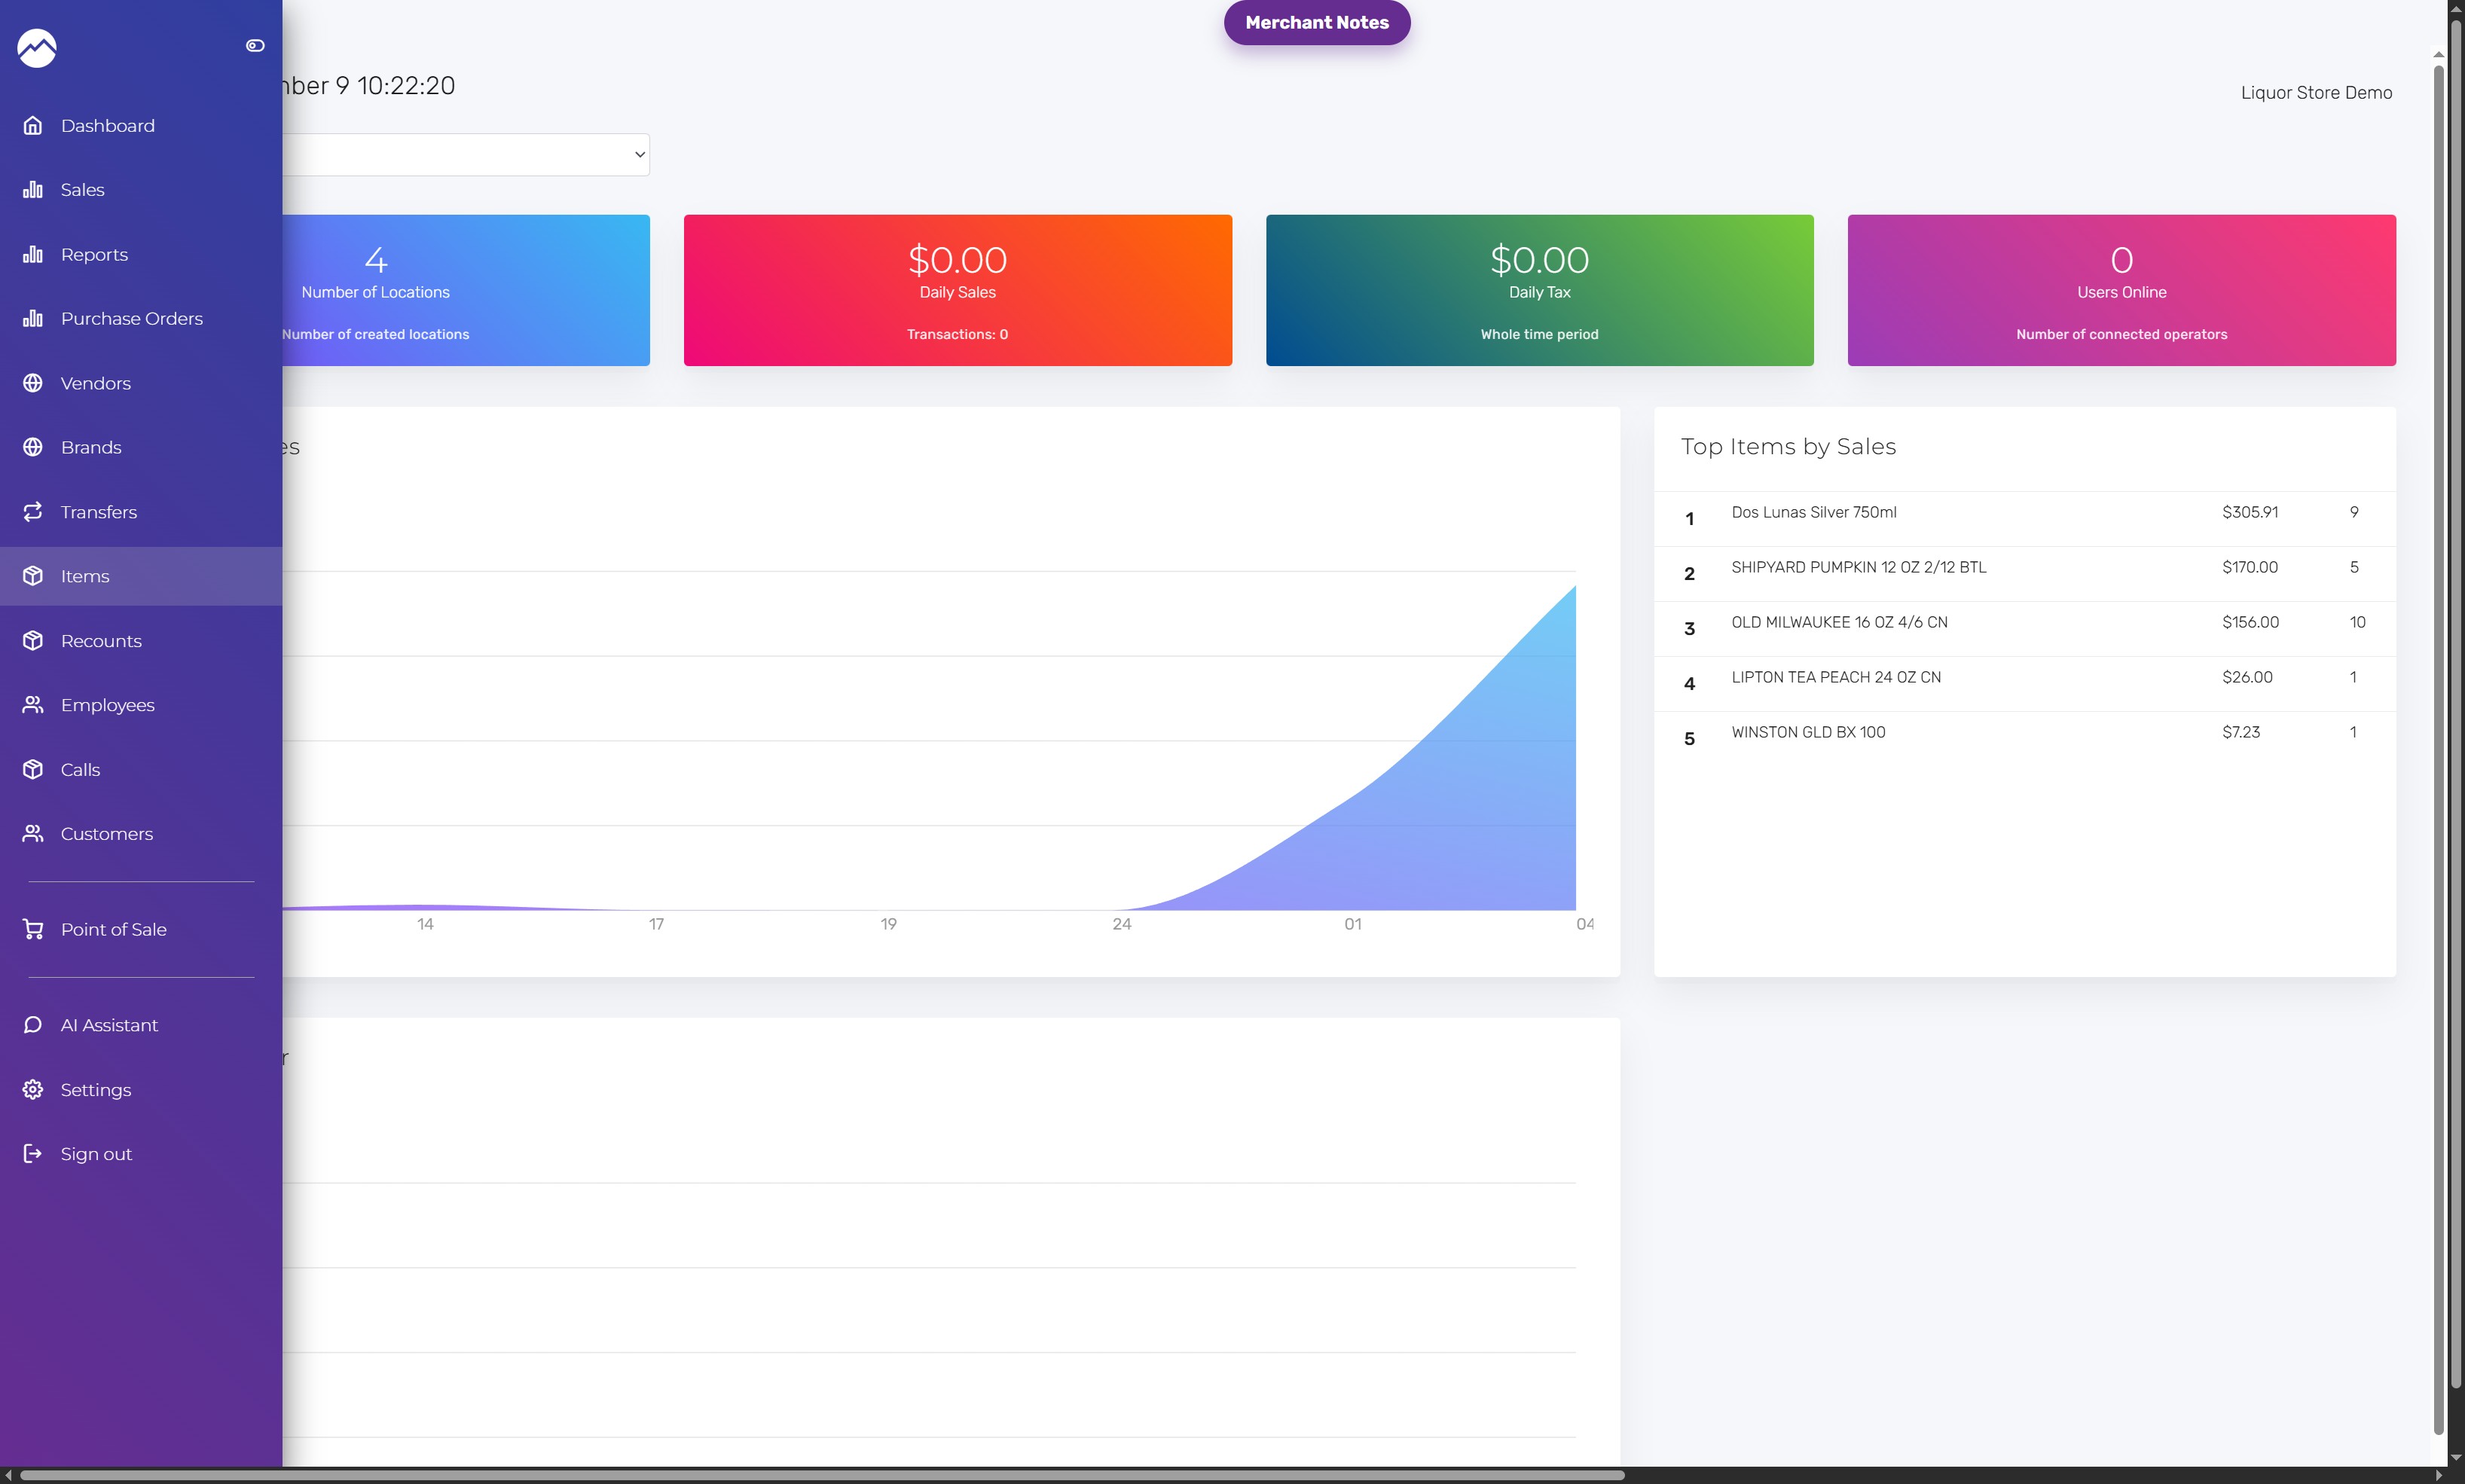Click the Sign out arrow icon

33,1153
